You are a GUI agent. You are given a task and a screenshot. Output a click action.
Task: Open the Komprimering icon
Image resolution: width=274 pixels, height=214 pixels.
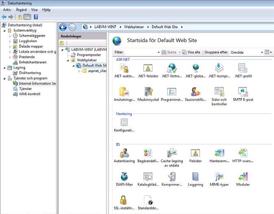click(x=172, y=177)
